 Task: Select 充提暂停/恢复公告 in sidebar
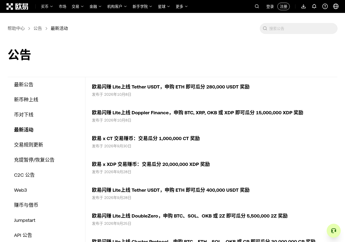34,160
